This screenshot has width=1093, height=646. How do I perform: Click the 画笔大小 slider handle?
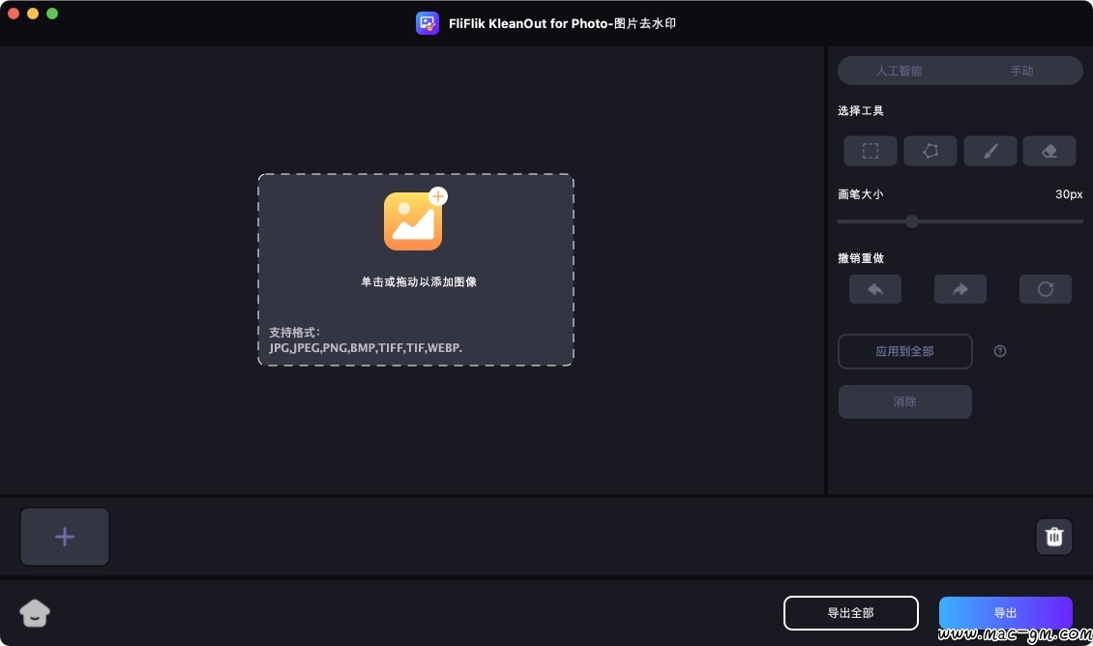tap(912, 221)
